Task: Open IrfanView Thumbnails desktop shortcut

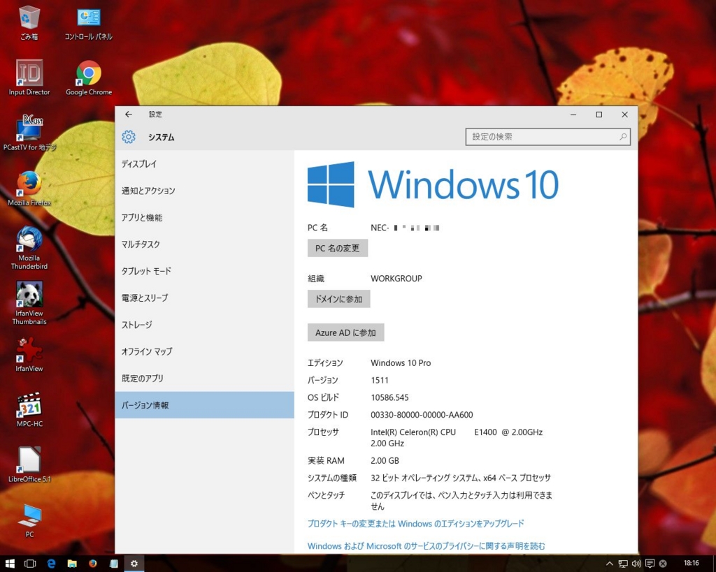Action: [x=29, y=303]
